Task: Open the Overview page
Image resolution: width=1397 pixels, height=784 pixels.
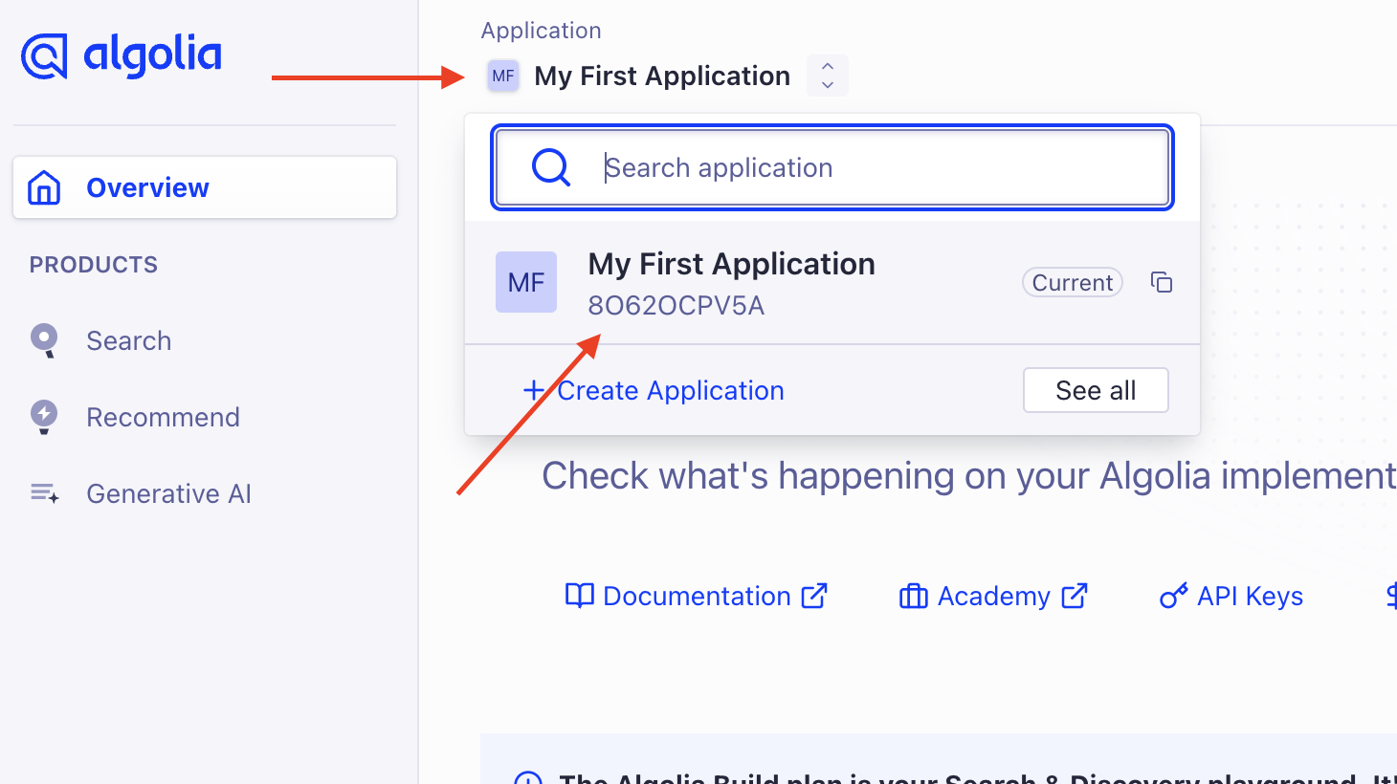Action: (146, 187)
